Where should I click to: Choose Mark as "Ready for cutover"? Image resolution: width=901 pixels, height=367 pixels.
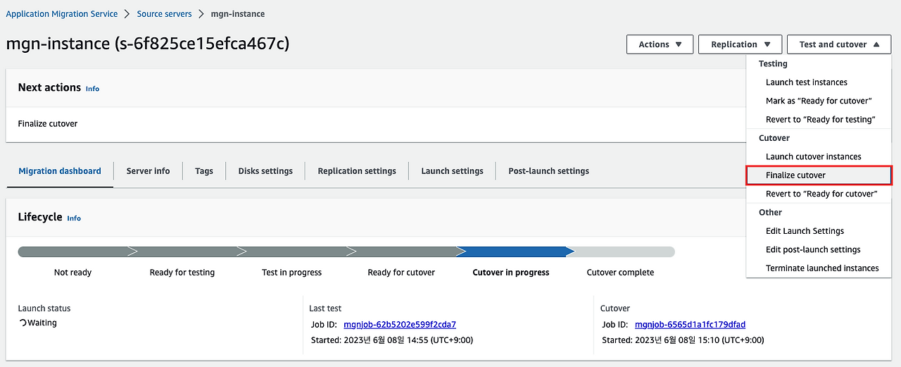819,101
